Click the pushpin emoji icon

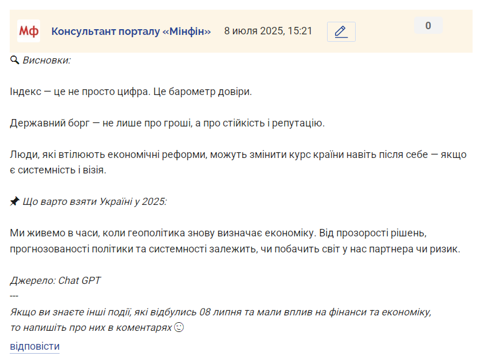14,201
